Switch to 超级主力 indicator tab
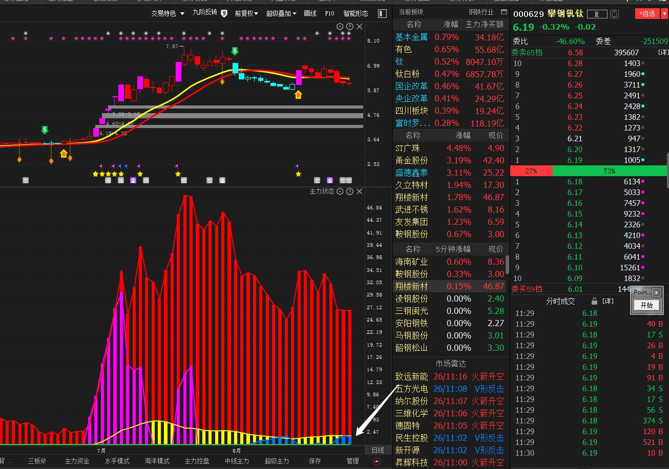Viewport: 669px width, 469px height. coord(277,461)
